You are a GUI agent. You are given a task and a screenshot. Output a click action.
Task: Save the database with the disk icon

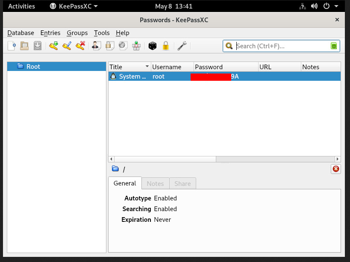click(x=38, y=46)
